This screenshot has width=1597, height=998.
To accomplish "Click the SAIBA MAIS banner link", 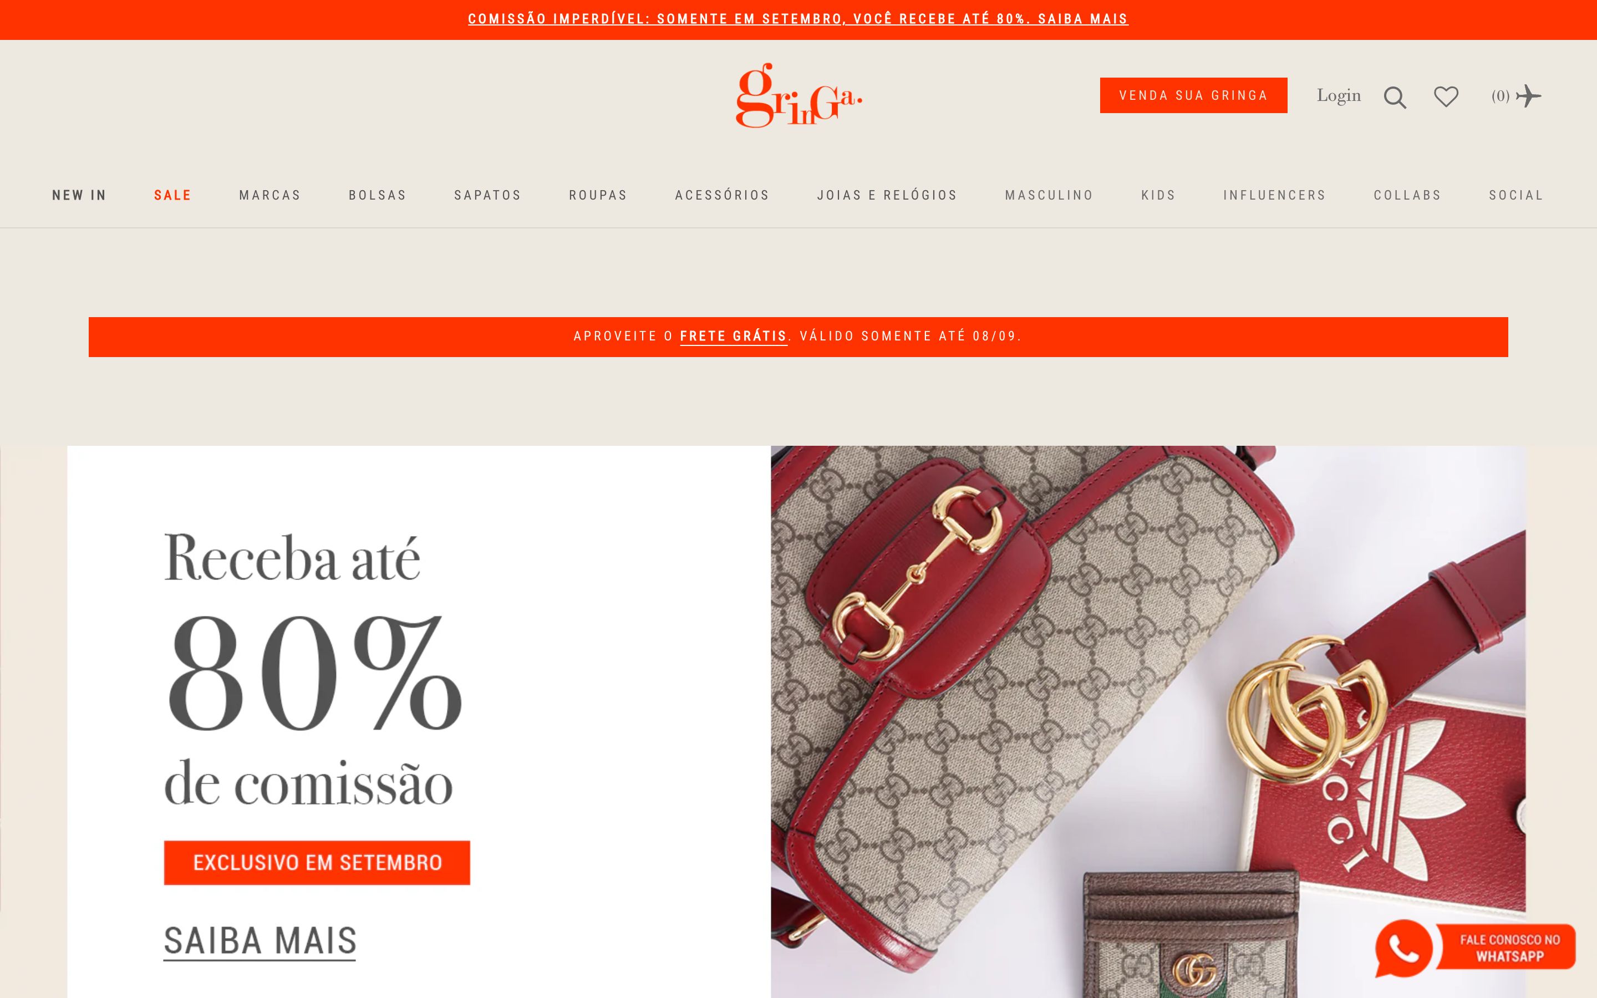I will click(x=260, y=940).
